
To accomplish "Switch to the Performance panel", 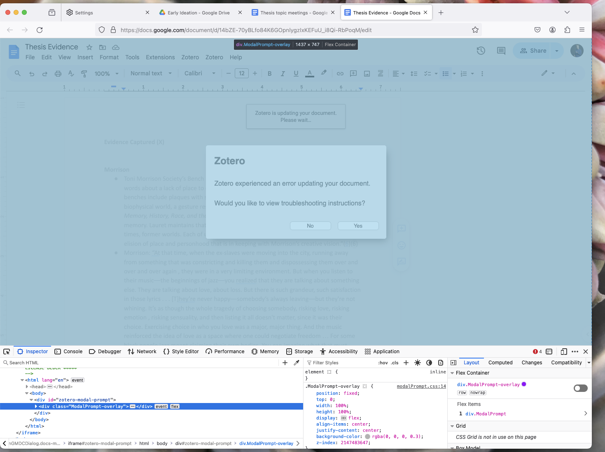I will click(x=225, y=352).
